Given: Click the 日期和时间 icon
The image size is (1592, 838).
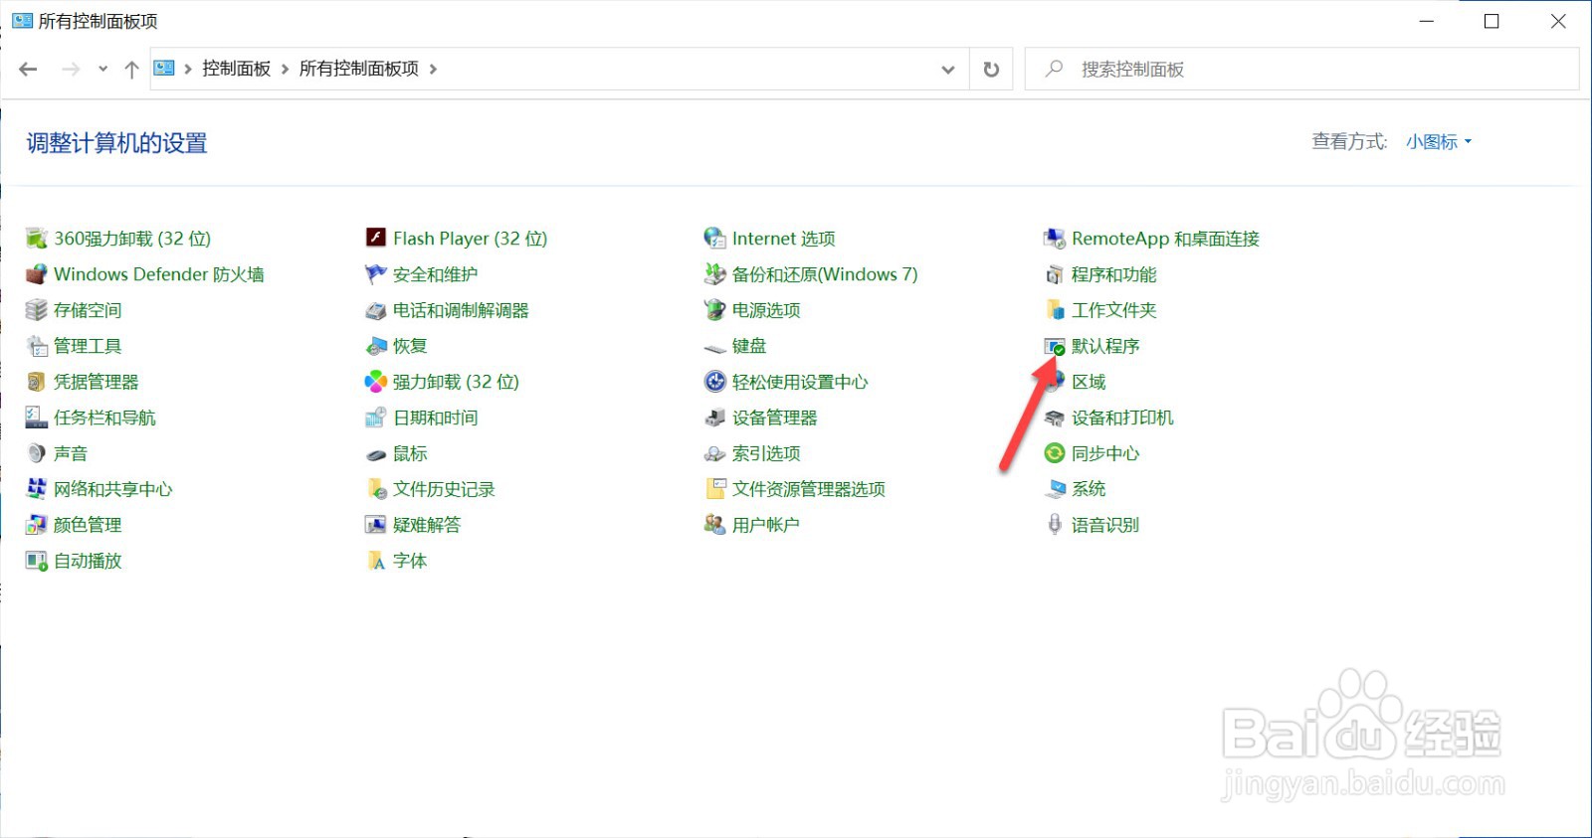Looking at the screenshot, I should coord(376,418).
